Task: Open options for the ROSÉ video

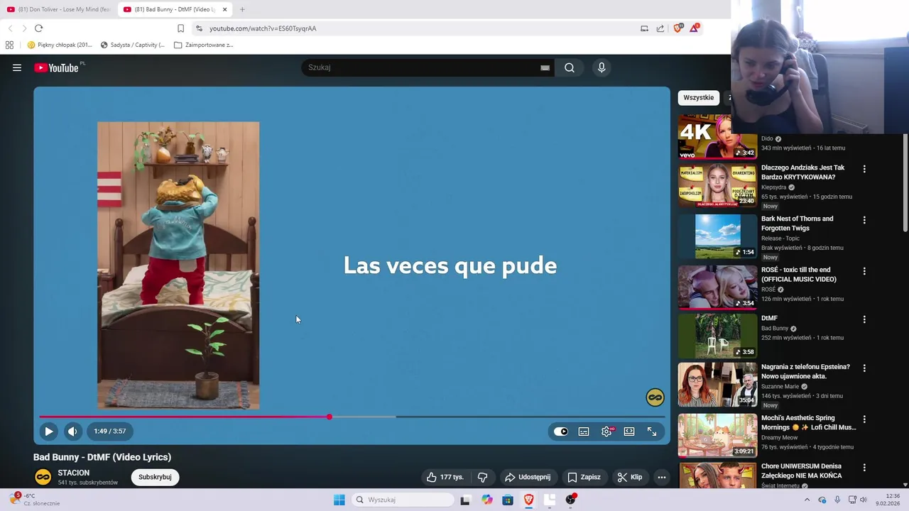Action: tap(864, 271)
